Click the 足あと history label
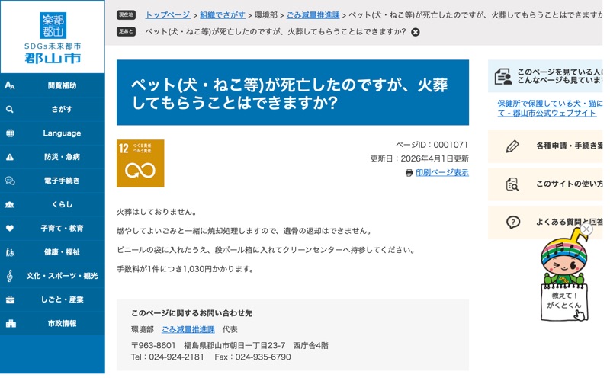Screen dimensions: 610x381 [126, 32]
